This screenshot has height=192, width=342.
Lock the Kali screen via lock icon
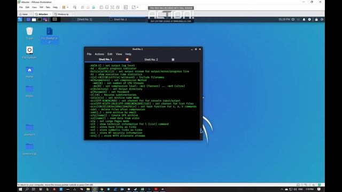(316, 19)
